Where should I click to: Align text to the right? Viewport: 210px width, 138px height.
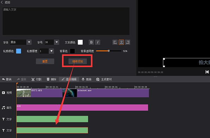tap(128, 42)
